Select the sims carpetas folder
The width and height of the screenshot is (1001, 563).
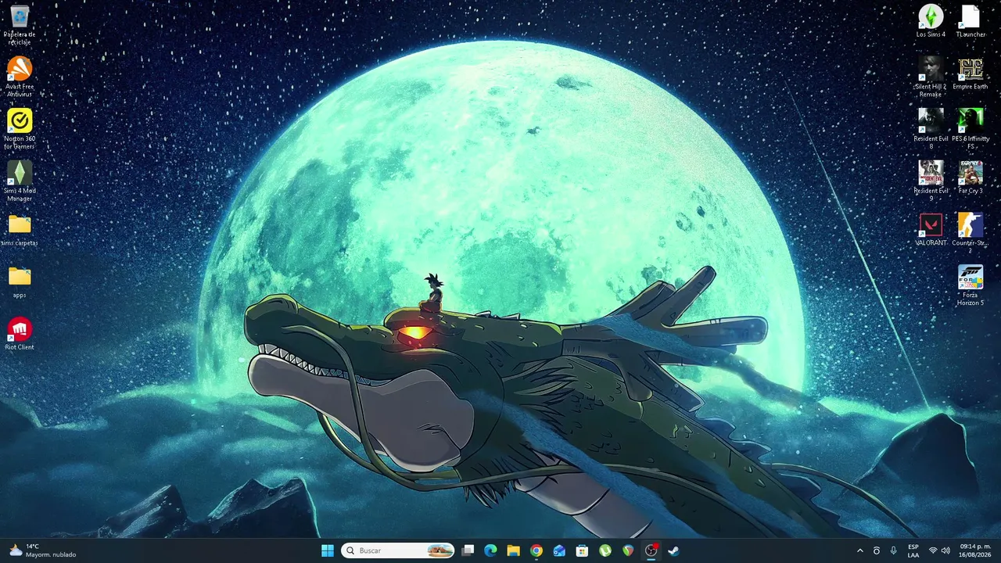[20, 231]
